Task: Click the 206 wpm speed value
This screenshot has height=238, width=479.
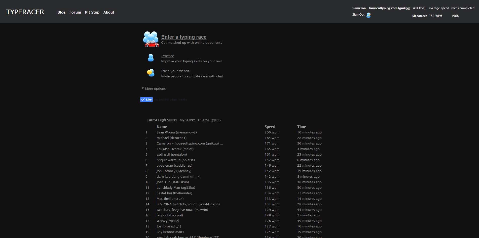Action: pyautogui.click(x=272, y=132)
